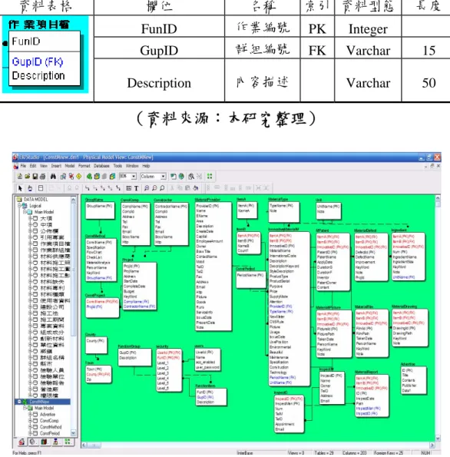Screen dimensions: 450x457
Task: Click GupID (FK) in the entity box
Action: 38,61
